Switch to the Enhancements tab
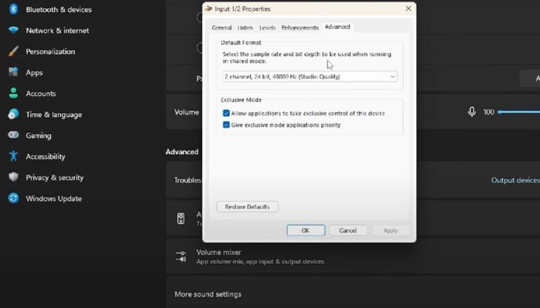The image size is (540, 308). coord(300,27)
